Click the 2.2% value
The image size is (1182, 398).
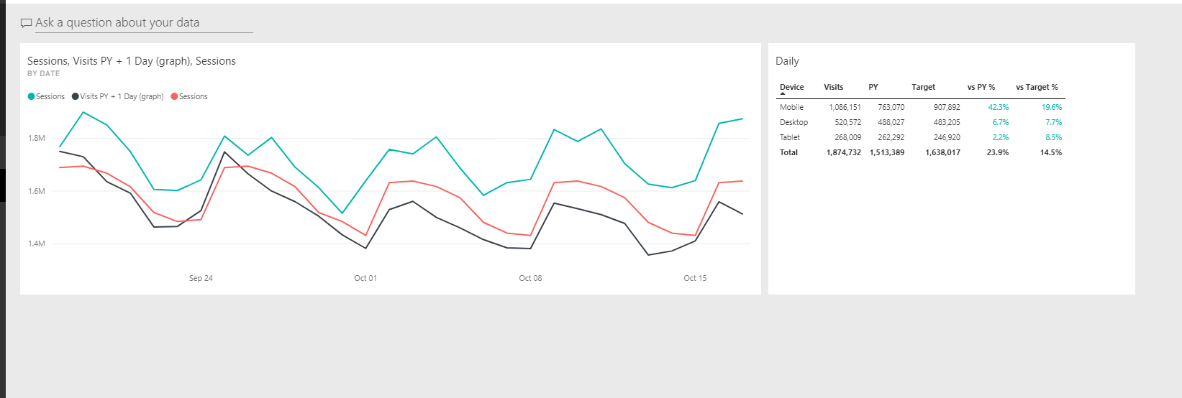click(1001, 137)
